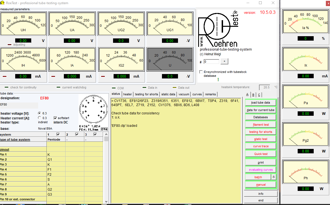
Task: Select heater voltage 6.3 radio button
Action: click(x=39, y=113)
